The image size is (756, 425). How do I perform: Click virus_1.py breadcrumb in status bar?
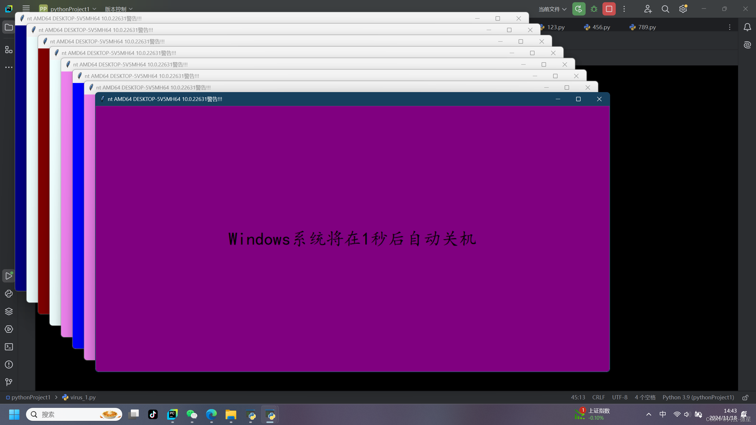pos(79,397)
